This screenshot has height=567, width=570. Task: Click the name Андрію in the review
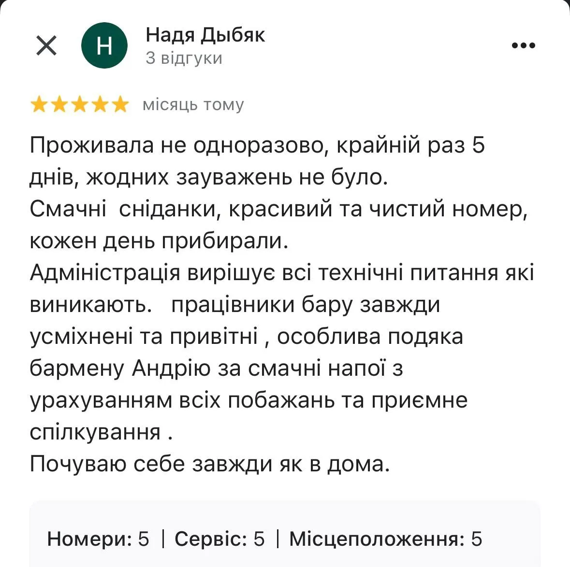pos(171,369)
